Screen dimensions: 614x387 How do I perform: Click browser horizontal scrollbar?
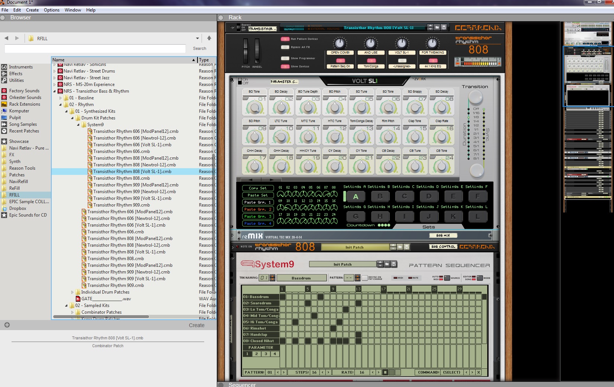(x=101, y=317)
